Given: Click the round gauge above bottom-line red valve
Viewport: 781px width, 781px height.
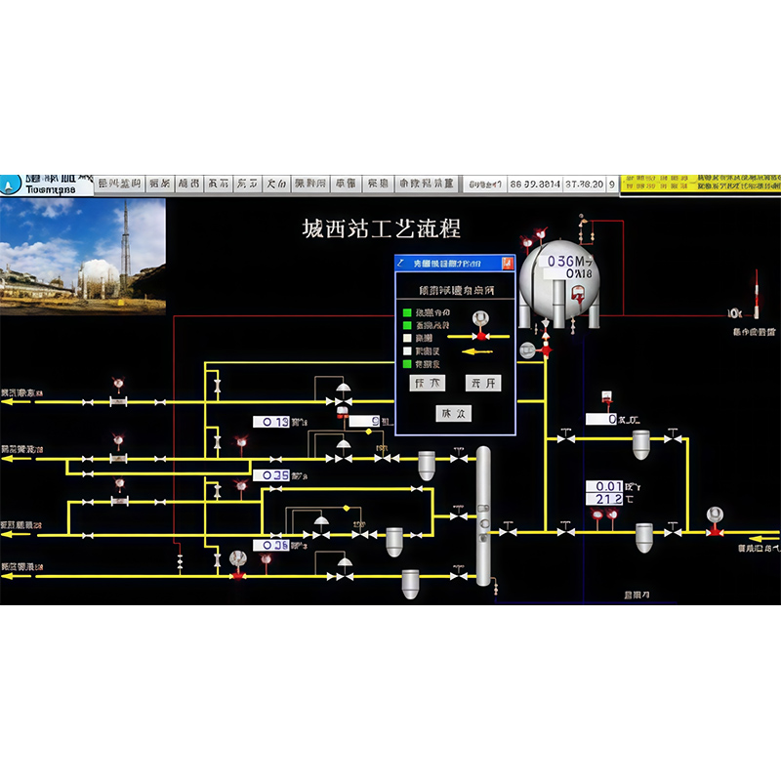Looking at the screenshot, I should coord(238,558).
